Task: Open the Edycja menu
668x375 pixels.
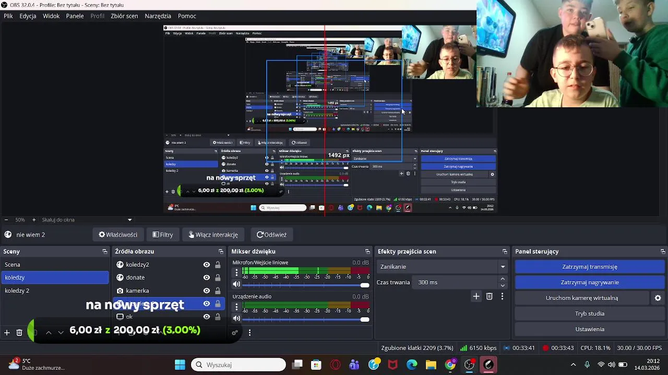Action: pyautogui.click(x=28, y=16)
